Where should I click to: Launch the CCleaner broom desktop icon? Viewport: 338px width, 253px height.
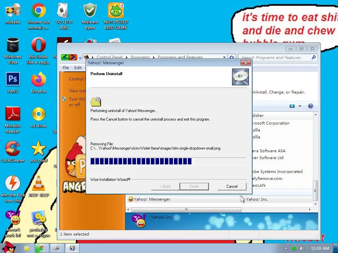point(13,152)
